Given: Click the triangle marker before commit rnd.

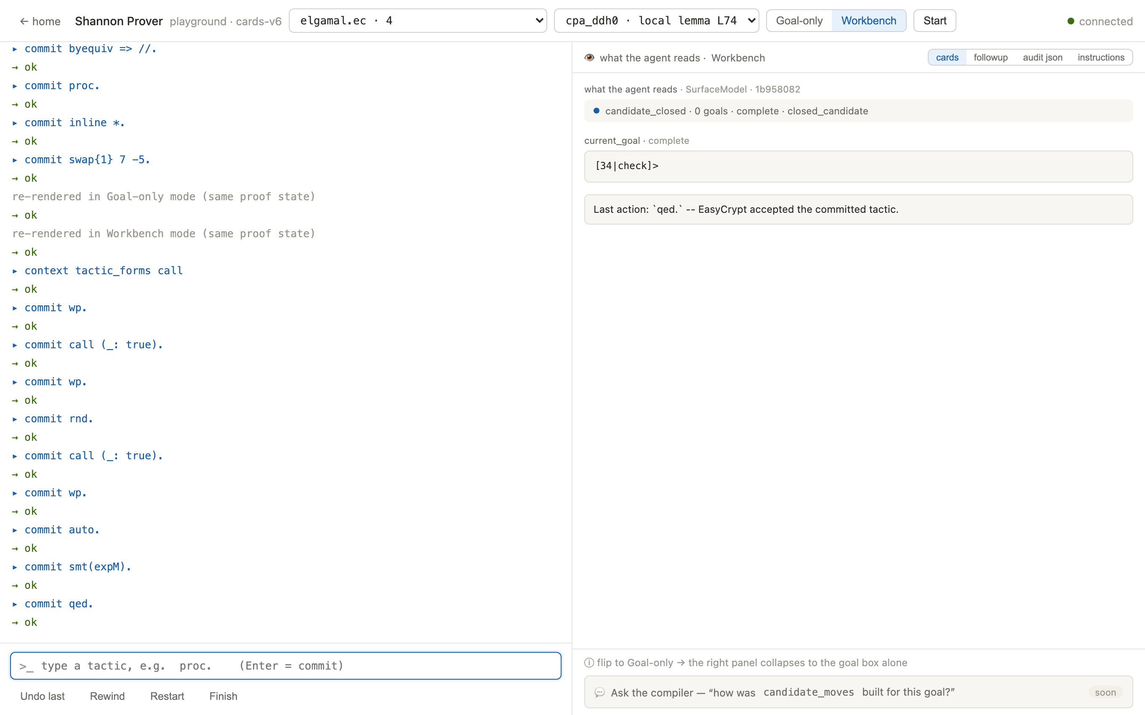Looking at the screenshot, I should [x=15, y=419].
